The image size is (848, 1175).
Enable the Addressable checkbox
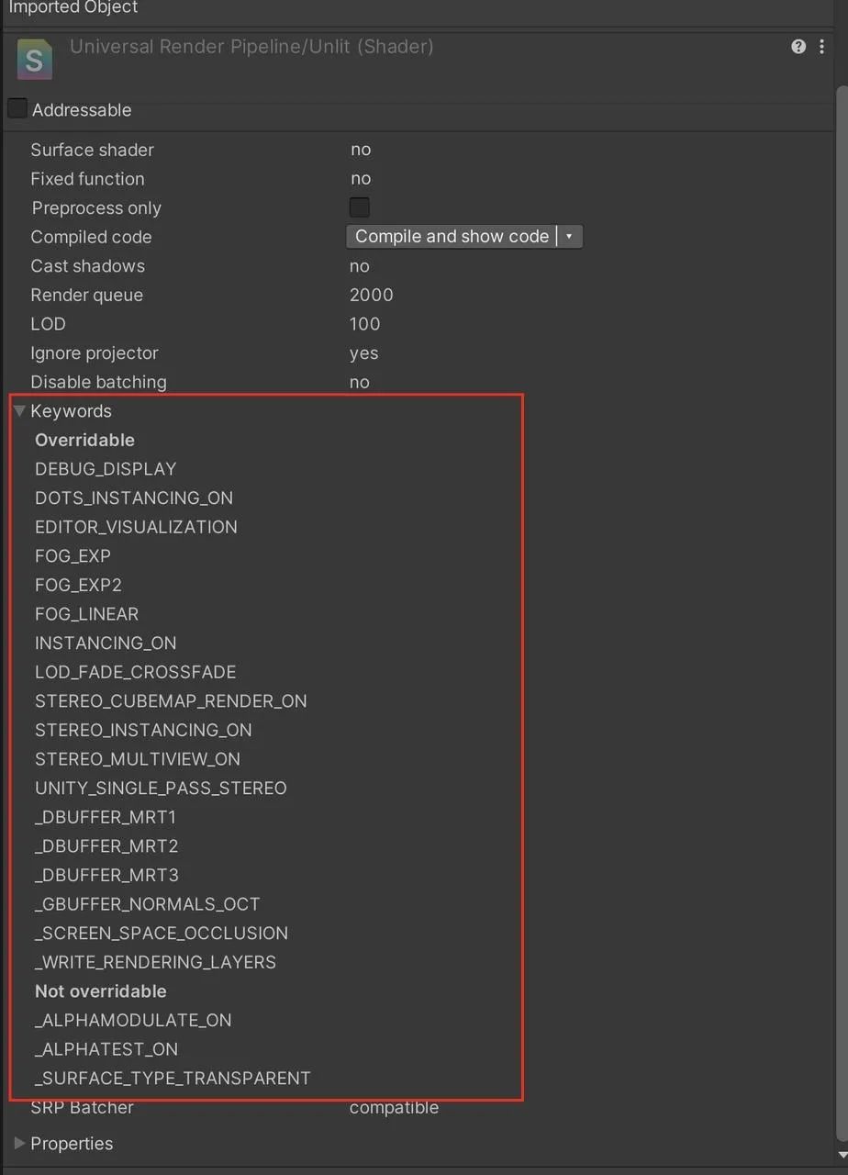point(17,109)
